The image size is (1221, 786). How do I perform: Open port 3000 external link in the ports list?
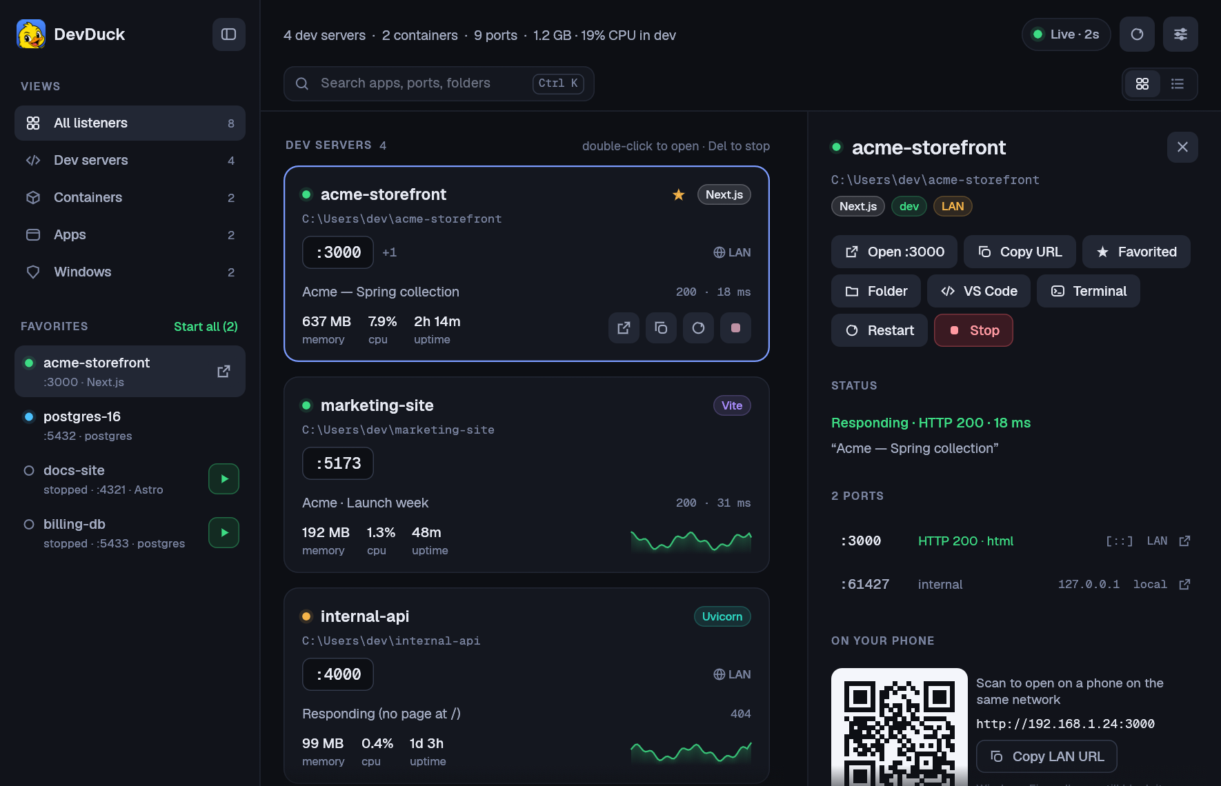coord(1184,541)
